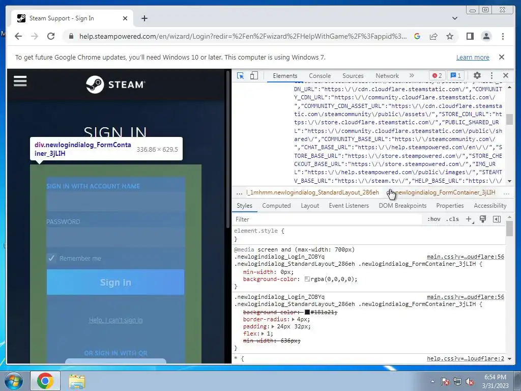Open Accessibility pane tab
This screenshot has height=391, width=521.
click(490, 206)
